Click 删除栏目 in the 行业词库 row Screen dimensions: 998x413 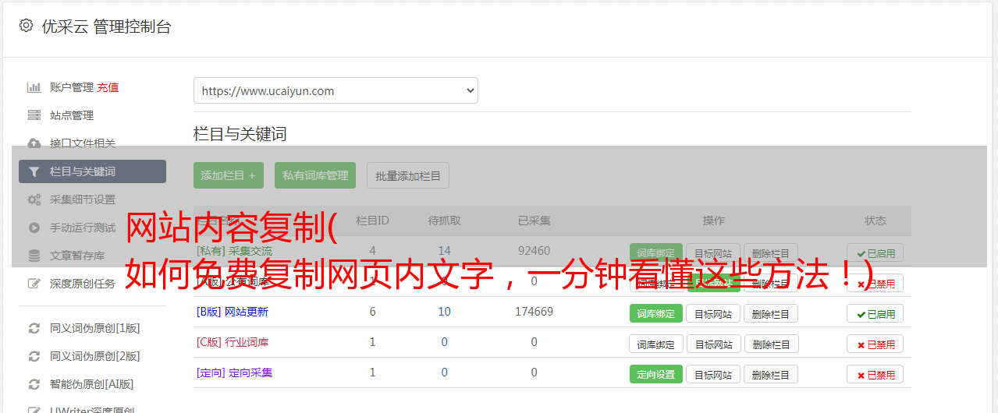(x=771, y=344)
